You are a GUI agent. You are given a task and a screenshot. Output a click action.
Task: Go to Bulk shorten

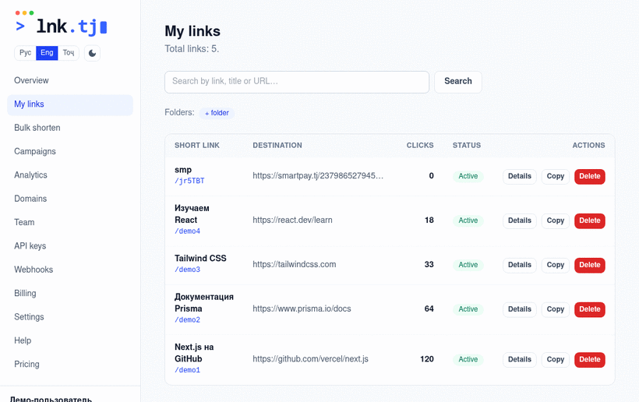[70, 128]
